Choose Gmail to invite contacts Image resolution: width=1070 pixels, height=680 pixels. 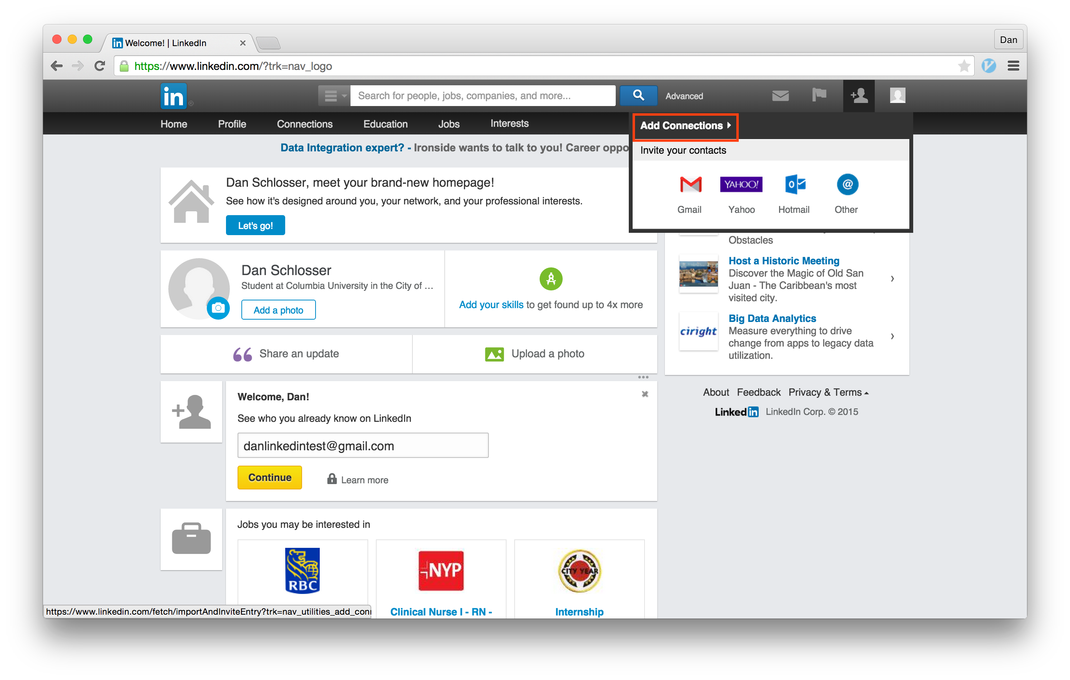(x=690, y=184)
